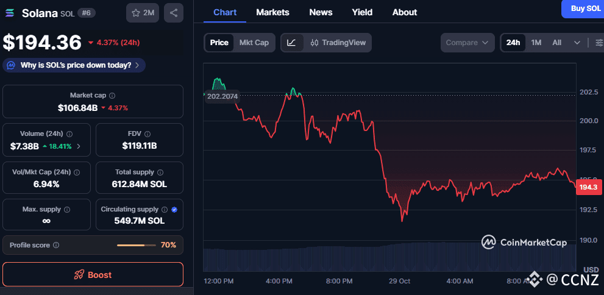The height and width of the screenshot is (295, 604).
Task: Open the Markets tab
Action: [272, 12]
